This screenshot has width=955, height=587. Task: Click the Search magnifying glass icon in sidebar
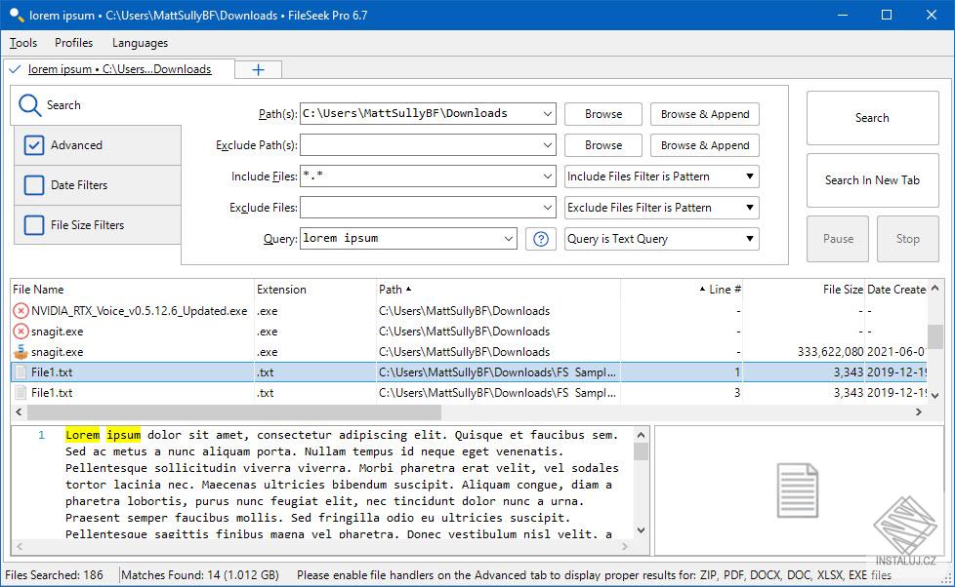[29, 105]
